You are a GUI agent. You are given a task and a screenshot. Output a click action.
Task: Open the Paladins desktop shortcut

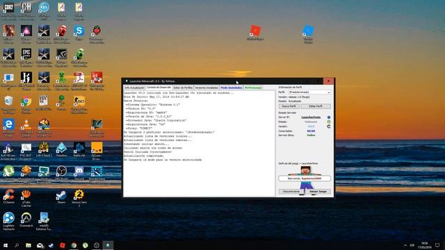click(x=62, y=150)
